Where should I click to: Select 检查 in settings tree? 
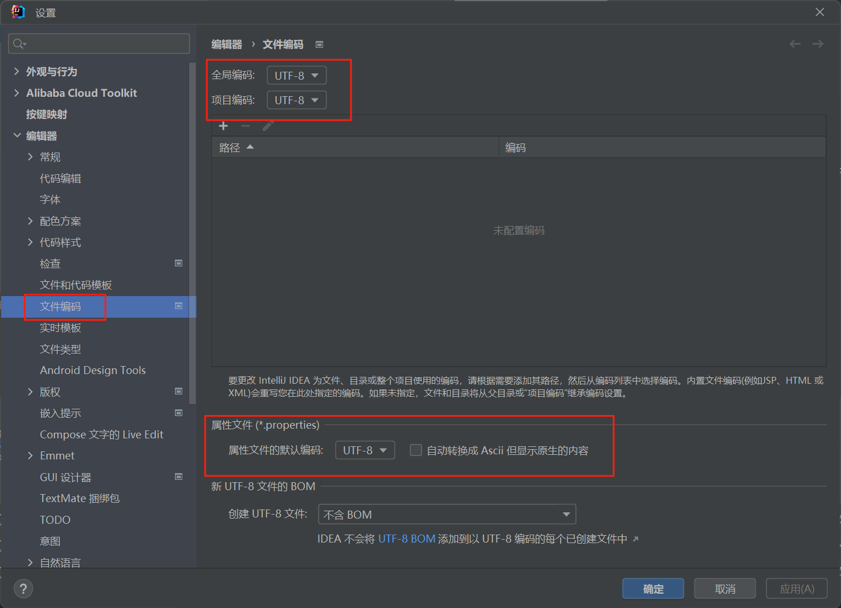coord(50,264)
